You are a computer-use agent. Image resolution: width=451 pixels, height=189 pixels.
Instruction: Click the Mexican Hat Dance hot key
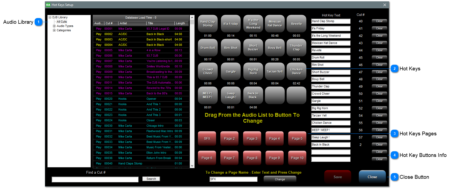tap(275, 23)
